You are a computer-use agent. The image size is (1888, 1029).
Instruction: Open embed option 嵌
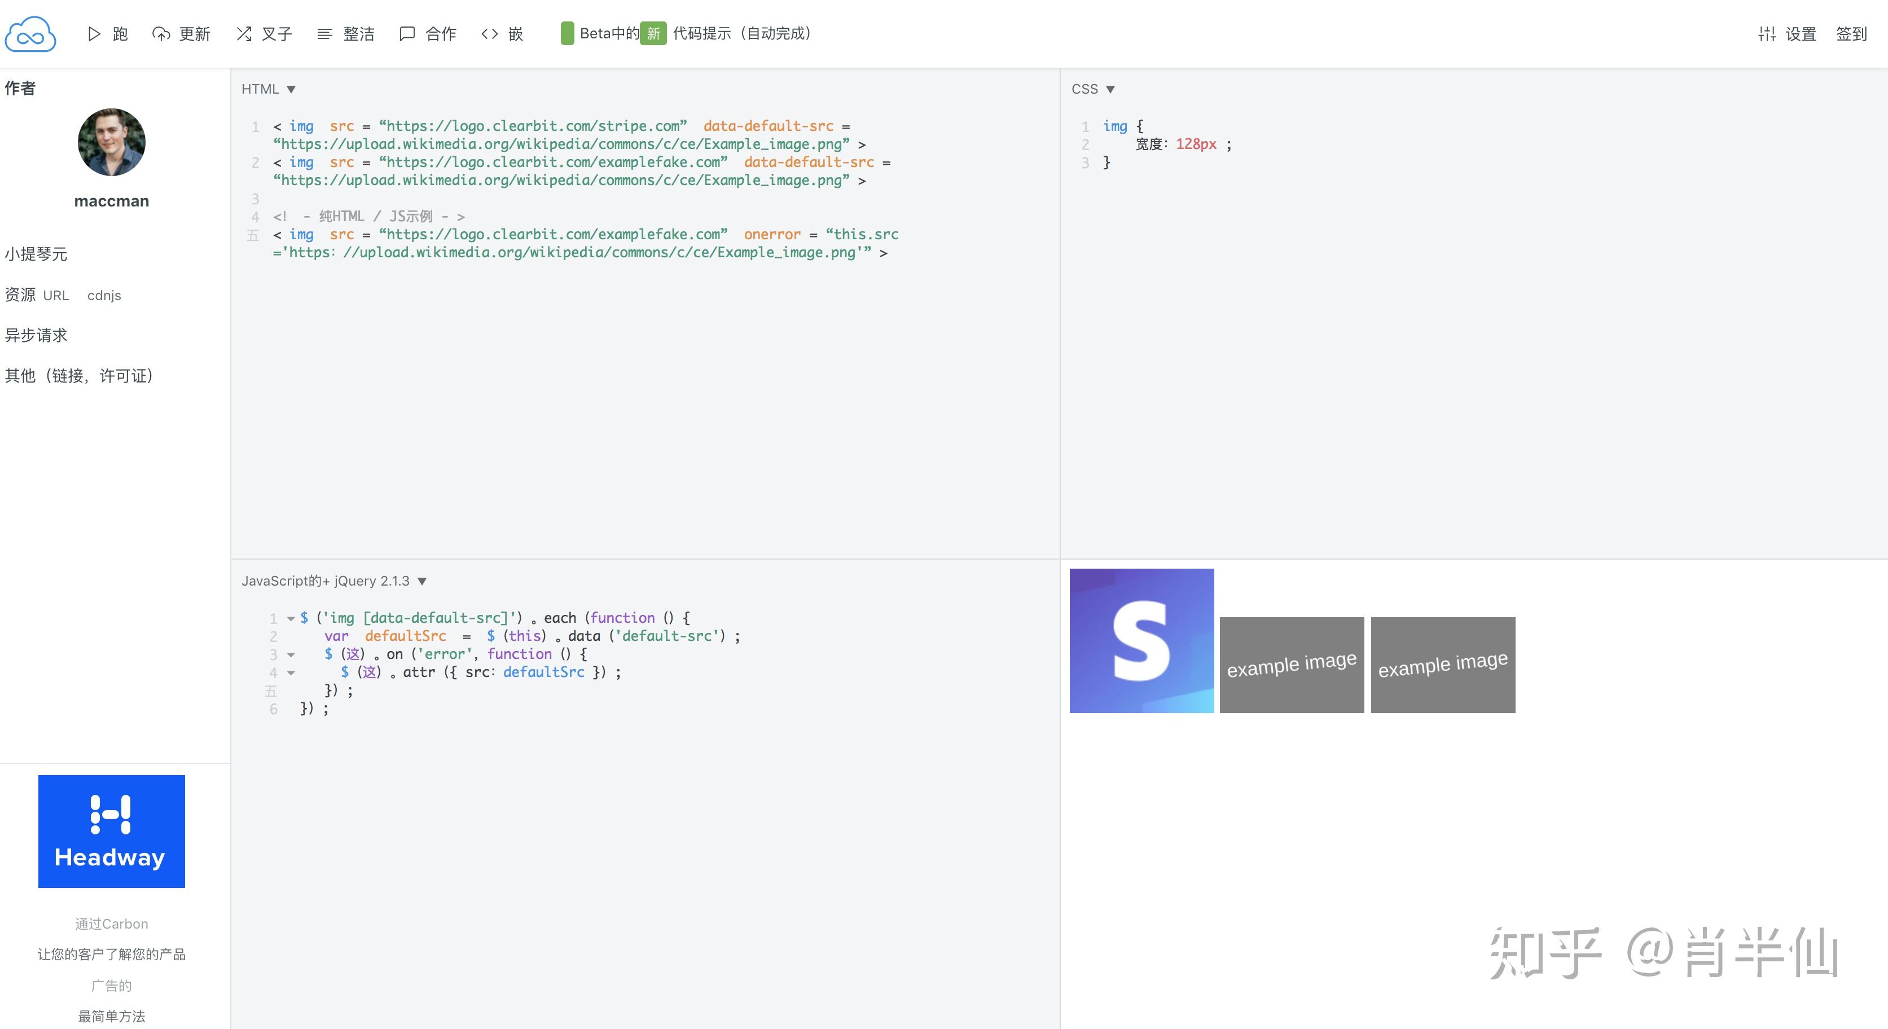pyautogui.click(x=502, y=34)
